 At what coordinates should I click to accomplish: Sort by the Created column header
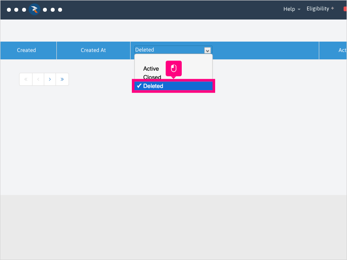(26, 50)
